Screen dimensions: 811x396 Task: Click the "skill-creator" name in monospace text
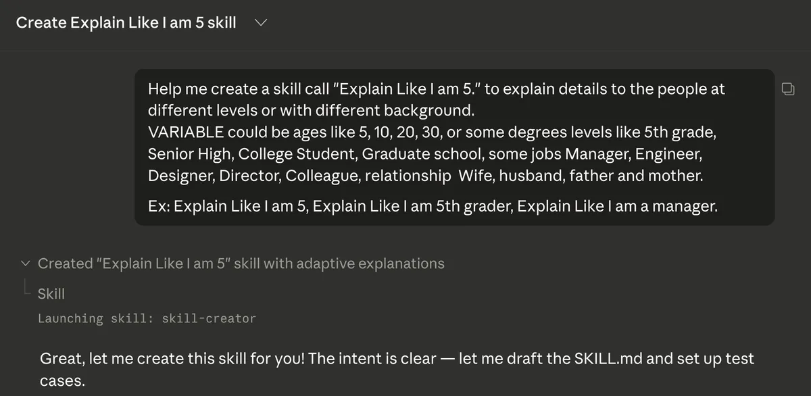pyautogui.click(x=209, y=318)
